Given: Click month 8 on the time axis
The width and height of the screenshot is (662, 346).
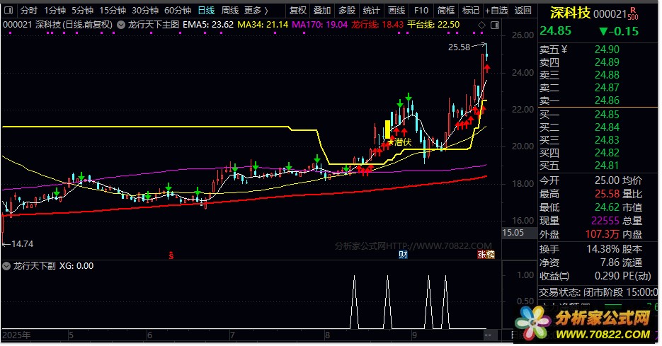Looking at the screenshot, I should tap(326, 334).
